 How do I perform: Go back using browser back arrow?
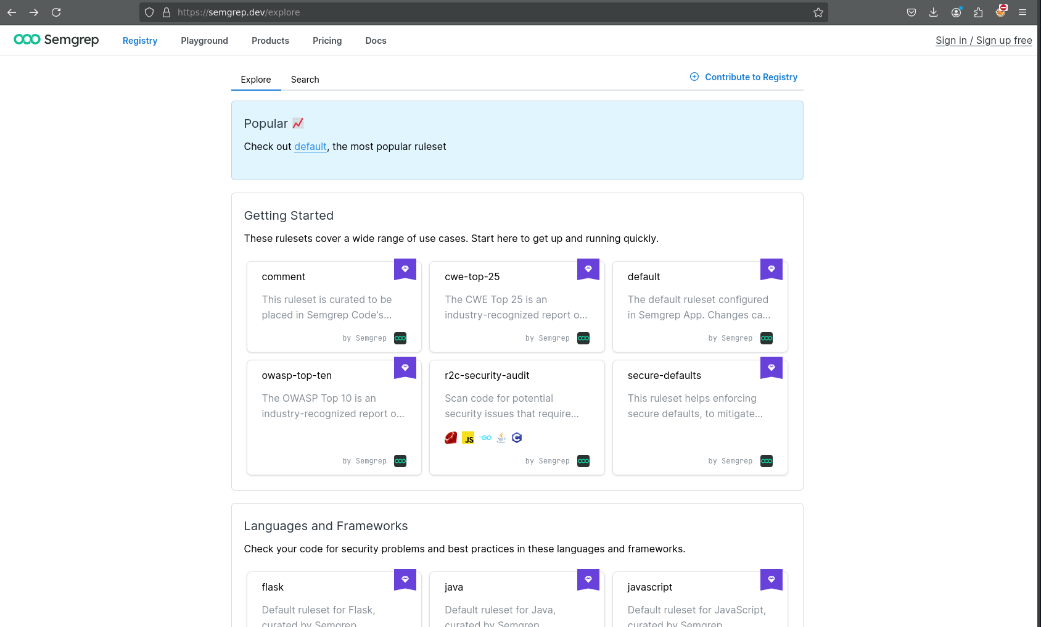click(x=12, y=12)
